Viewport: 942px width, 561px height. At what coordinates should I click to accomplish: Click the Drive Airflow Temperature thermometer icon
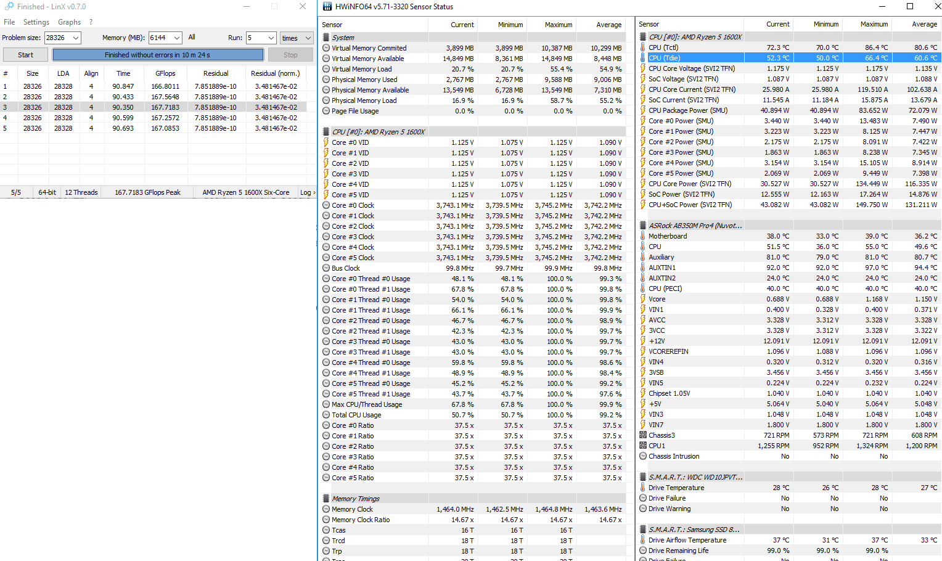coord(643,540)
